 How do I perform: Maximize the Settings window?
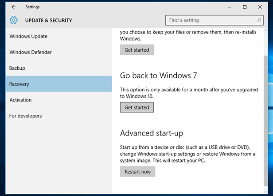point(245,7)
